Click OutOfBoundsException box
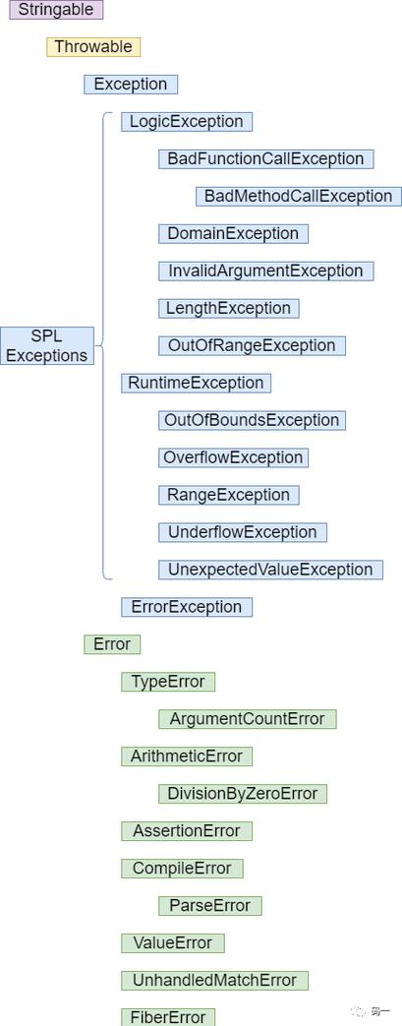 coord(252,420)
